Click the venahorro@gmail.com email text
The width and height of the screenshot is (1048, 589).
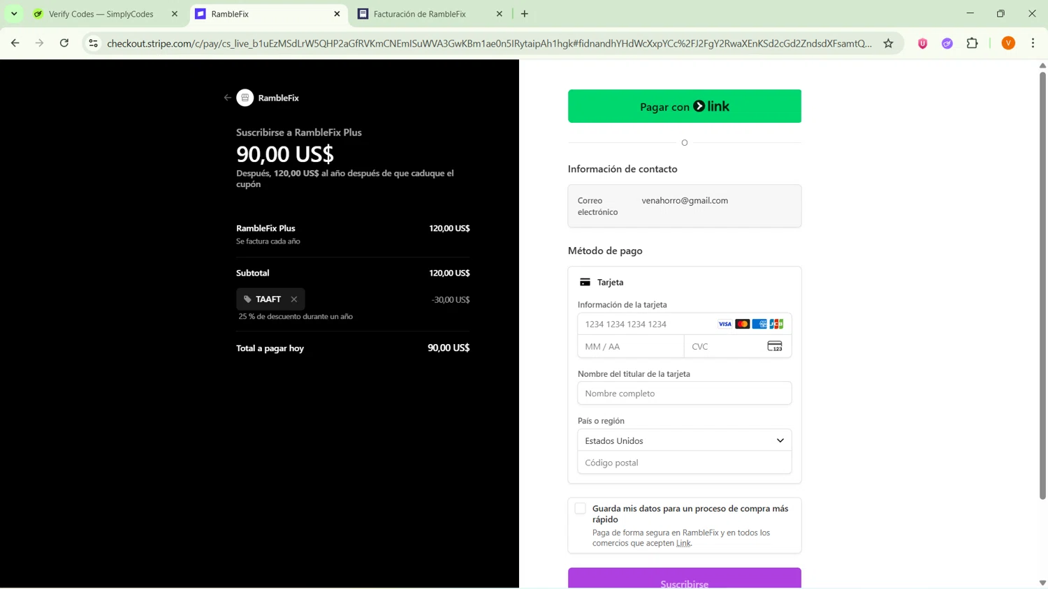point(685,200)
